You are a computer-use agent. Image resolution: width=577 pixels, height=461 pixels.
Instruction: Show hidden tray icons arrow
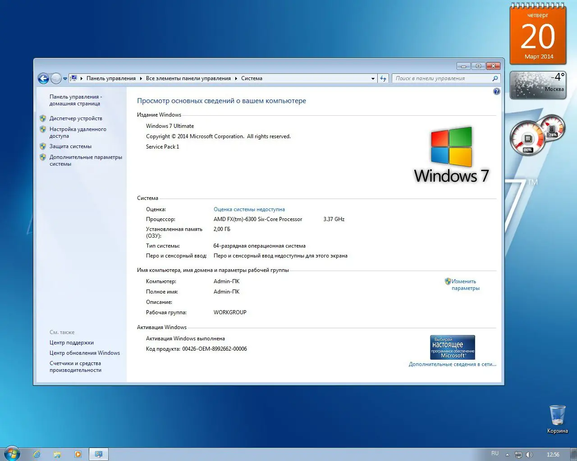(x=508, y=455)
